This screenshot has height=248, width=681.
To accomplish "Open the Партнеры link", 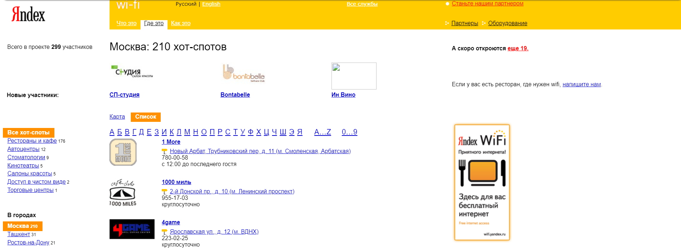I will pos(465,23).
